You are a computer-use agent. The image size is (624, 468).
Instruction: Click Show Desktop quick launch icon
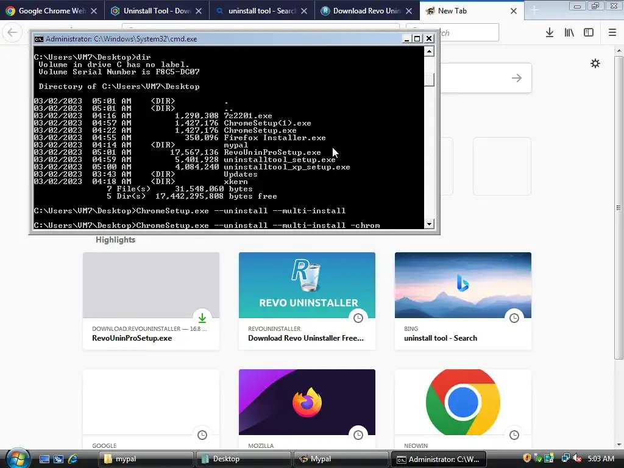pyautogui.click(x=44, y=459)
